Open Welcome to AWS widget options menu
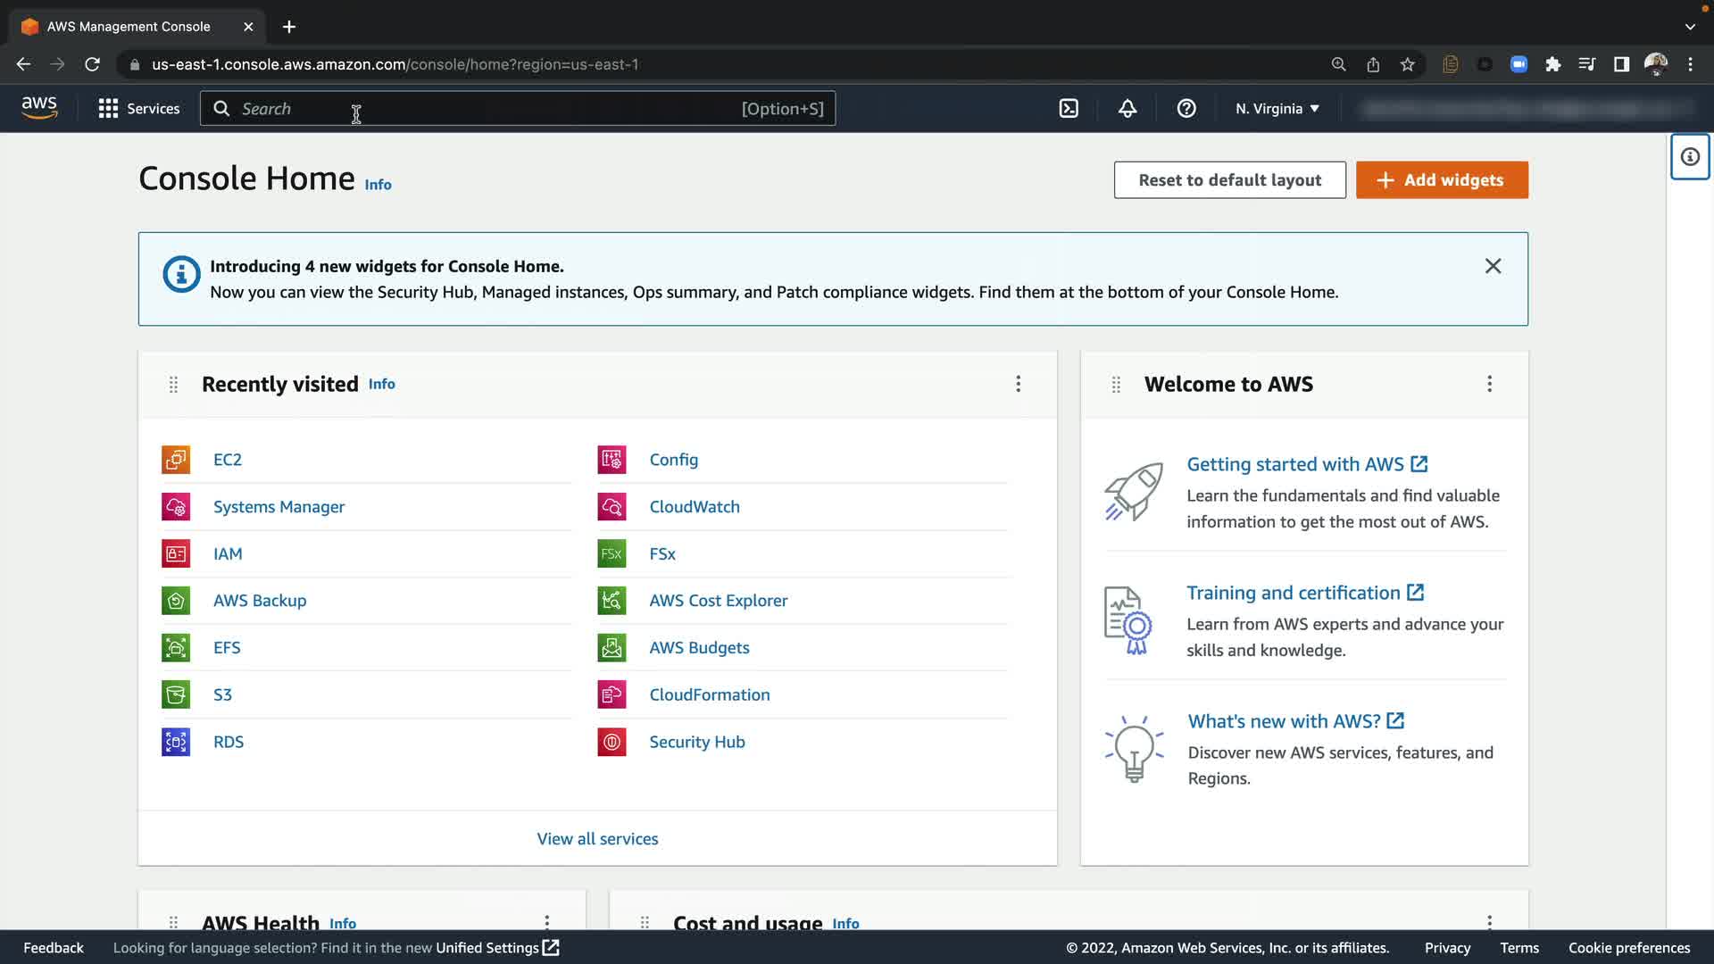Screen dimensions: 1714x964 coord(1489,384)
